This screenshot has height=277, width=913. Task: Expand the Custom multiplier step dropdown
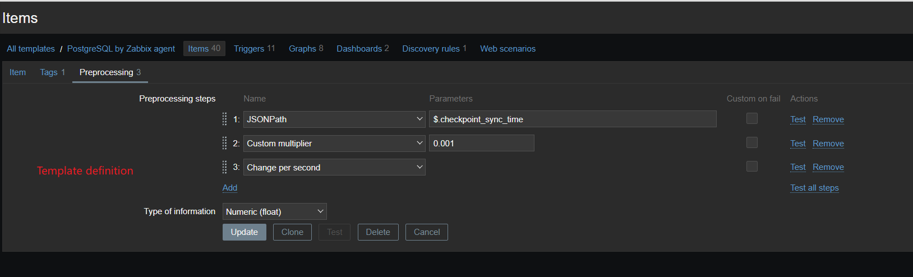(334, 143)
